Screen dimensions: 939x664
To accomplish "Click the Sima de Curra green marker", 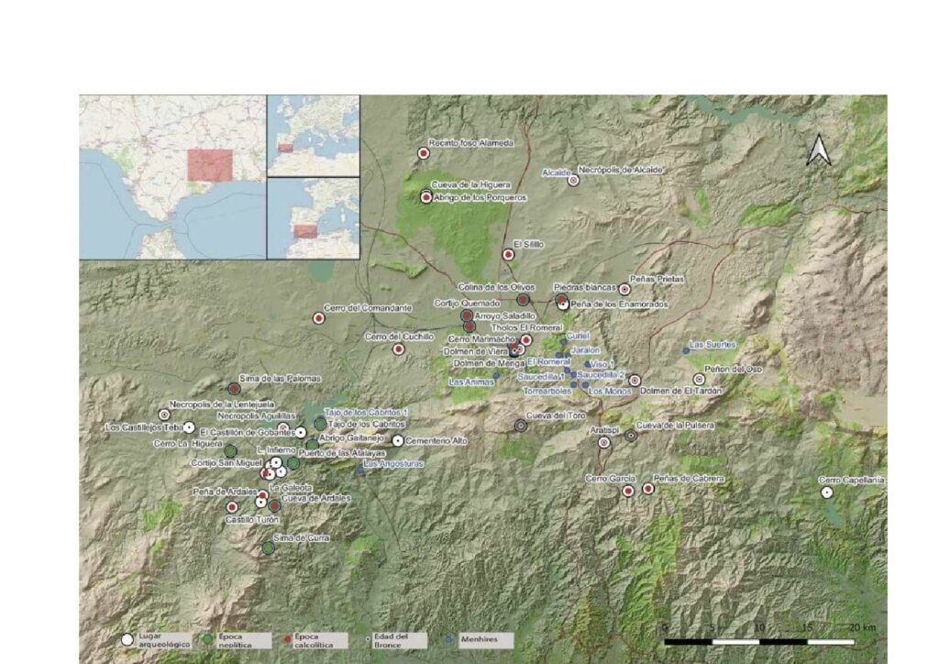I will pyautogui.click(x=268, y=548).
